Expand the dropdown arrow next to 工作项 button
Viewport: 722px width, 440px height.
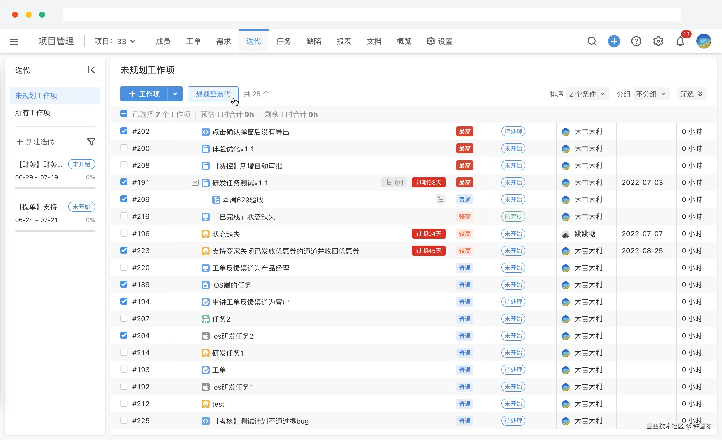[x=175, y=94]
